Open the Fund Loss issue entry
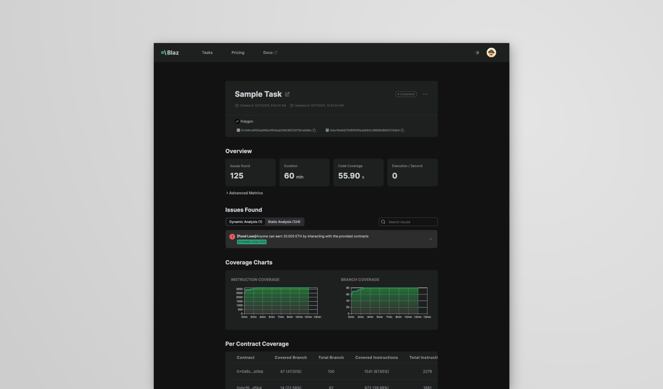Viewport: 663px width, 389px height. click(x=302, y=236)
